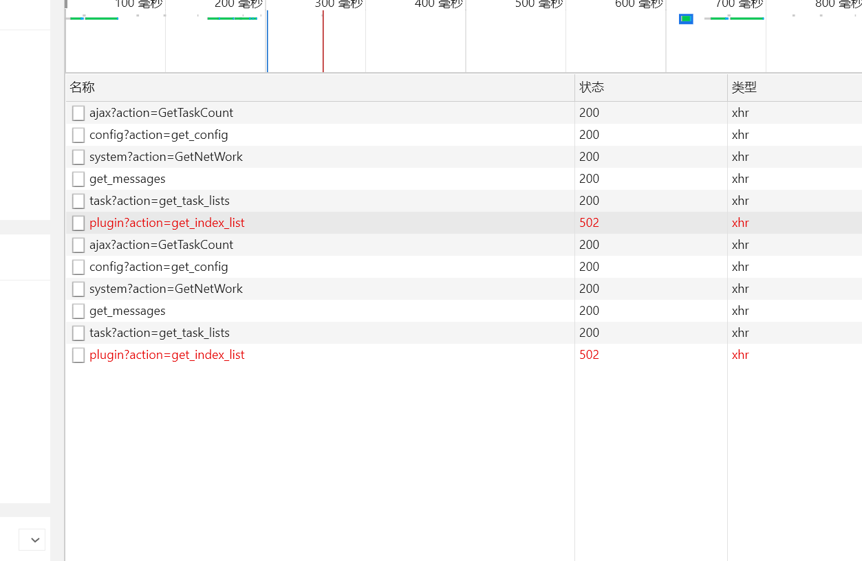The image size is (862, 561).
Task: Open the highlighted failed plugin?action=get_index_list request
Action: pyautogui.click(x=167, y=223)
